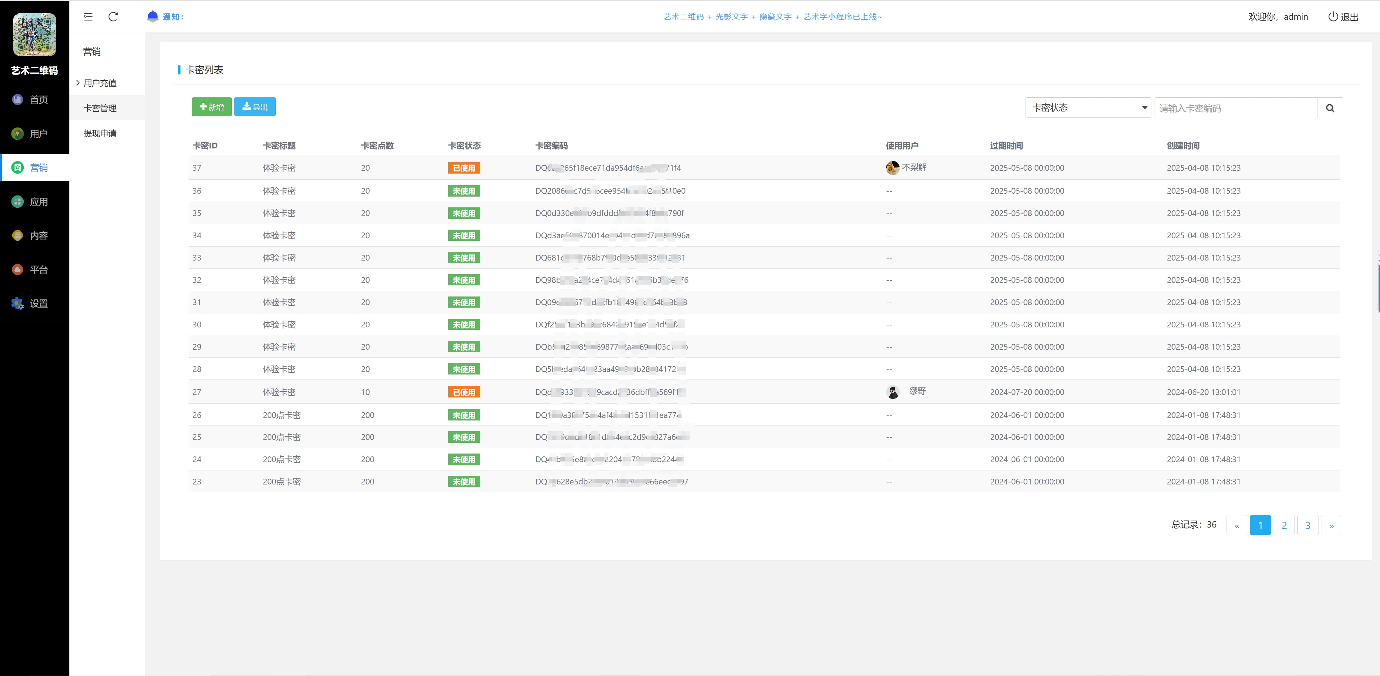Screen dimensions: 1380x676
Task: Click the refresh page icon
Action: click(x=113, y=17)
